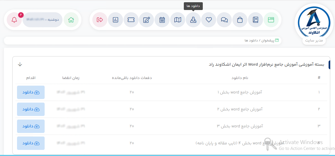Click the Ashkvand academy logo

click(x=314, y=22)
